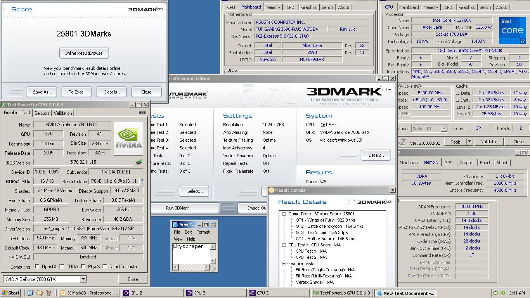Viewport: 530px width, 298px height.
Task: Click the Driver Version field in GPU-Z
Action: click(x=88, y=229)
